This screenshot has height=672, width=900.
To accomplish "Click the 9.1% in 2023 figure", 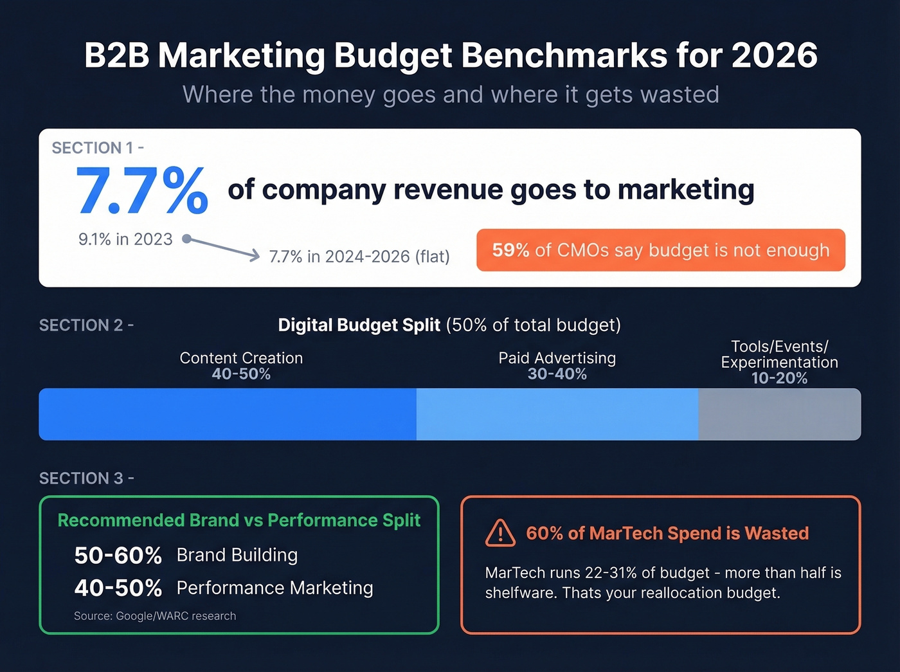I will [125, 239].
